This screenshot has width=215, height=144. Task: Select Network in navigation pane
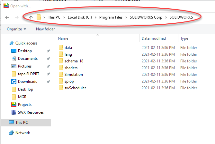pyautogui.click(x=19, y=133)
